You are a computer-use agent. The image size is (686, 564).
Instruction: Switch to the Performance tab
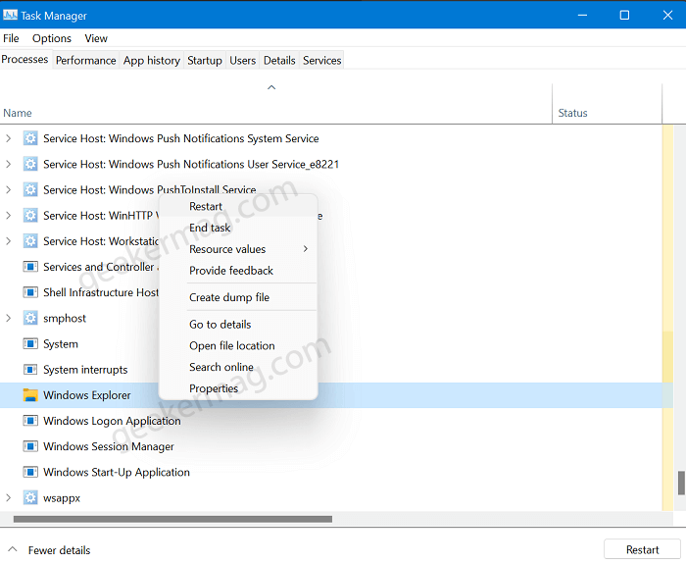(86, 61)
